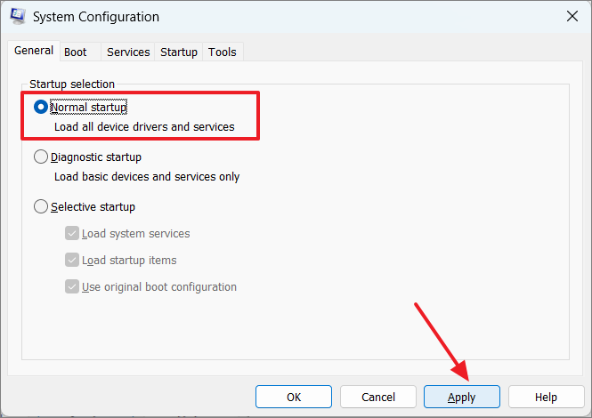
Task: Toggle the Load system services checkbox
Action: click(72, 234)
